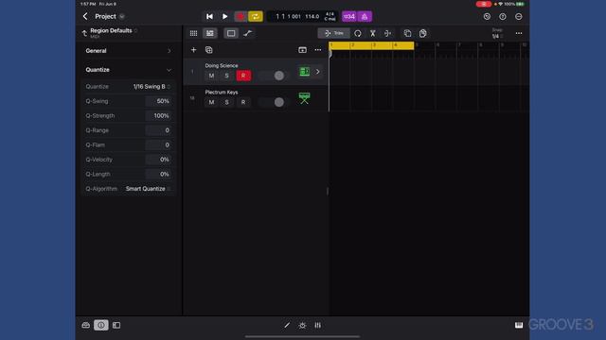606x340 pixels.
Task: Record-enable the Plectrum Keys track
Action: [x=243, y=102]
